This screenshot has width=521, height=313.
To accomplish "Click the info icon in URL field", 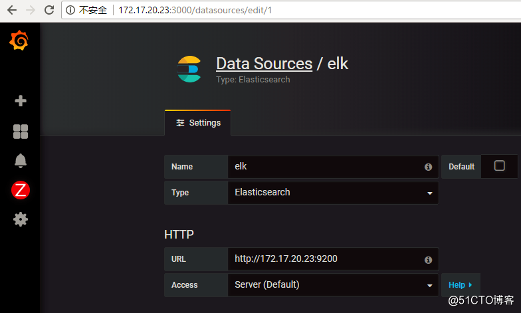I will 428,260.
